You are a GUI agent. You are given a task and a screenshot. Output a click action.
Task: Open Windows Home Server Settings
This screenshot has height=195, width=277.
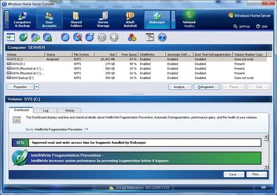coord(242,27)
